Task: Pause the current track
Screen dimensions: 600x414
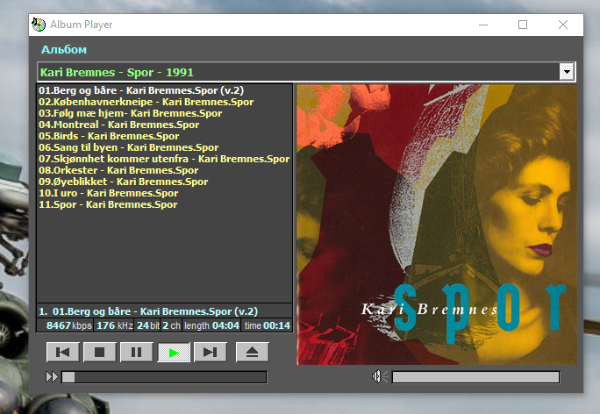Action: (x=137, y=352)
